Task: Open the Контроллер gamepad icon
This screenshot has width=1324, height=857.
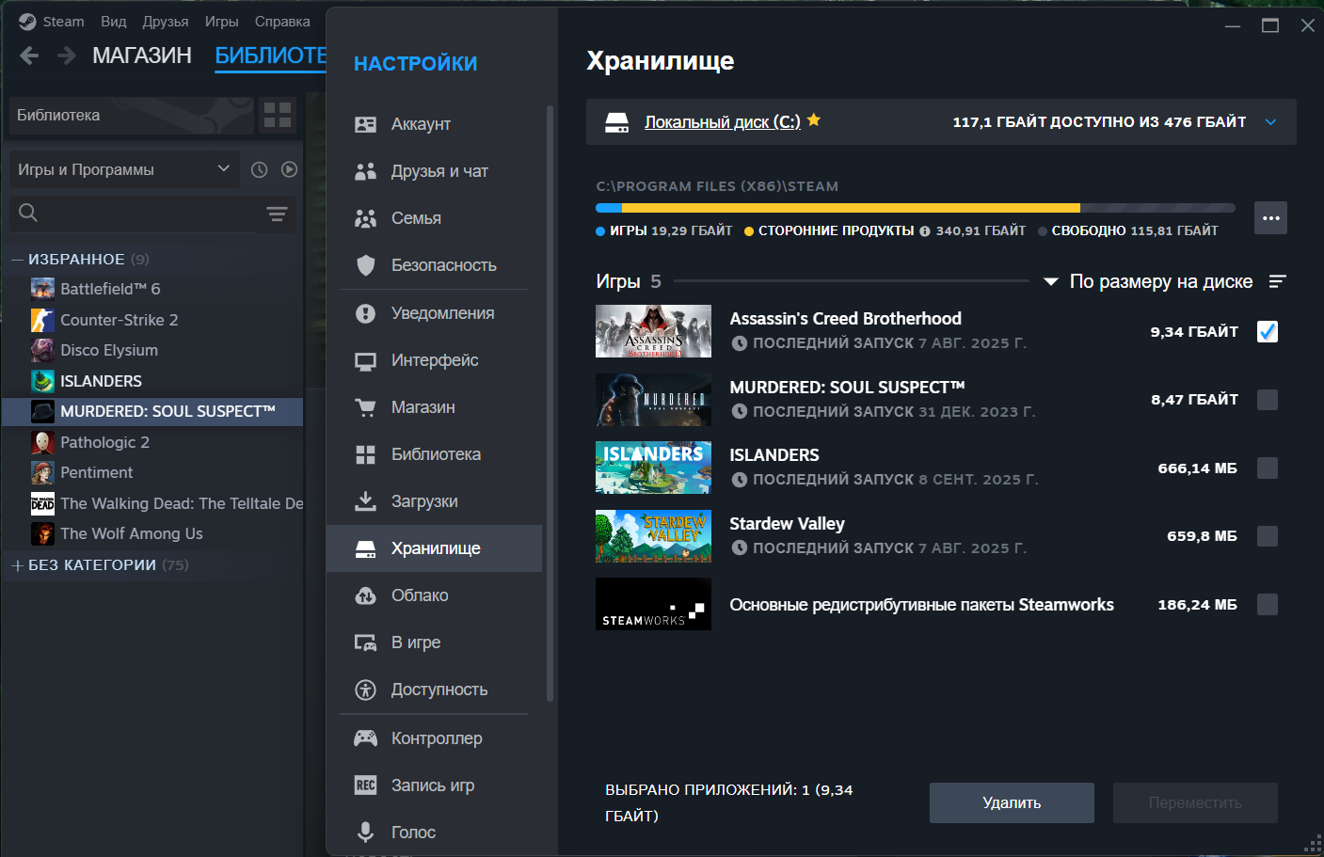Action: 365,738
